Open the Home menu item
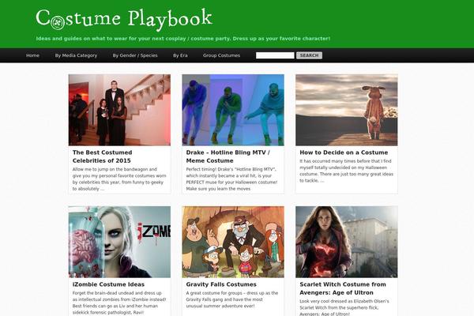Image resolution: width=474 pixels, height=316 pixels. [x=32, y=55]
